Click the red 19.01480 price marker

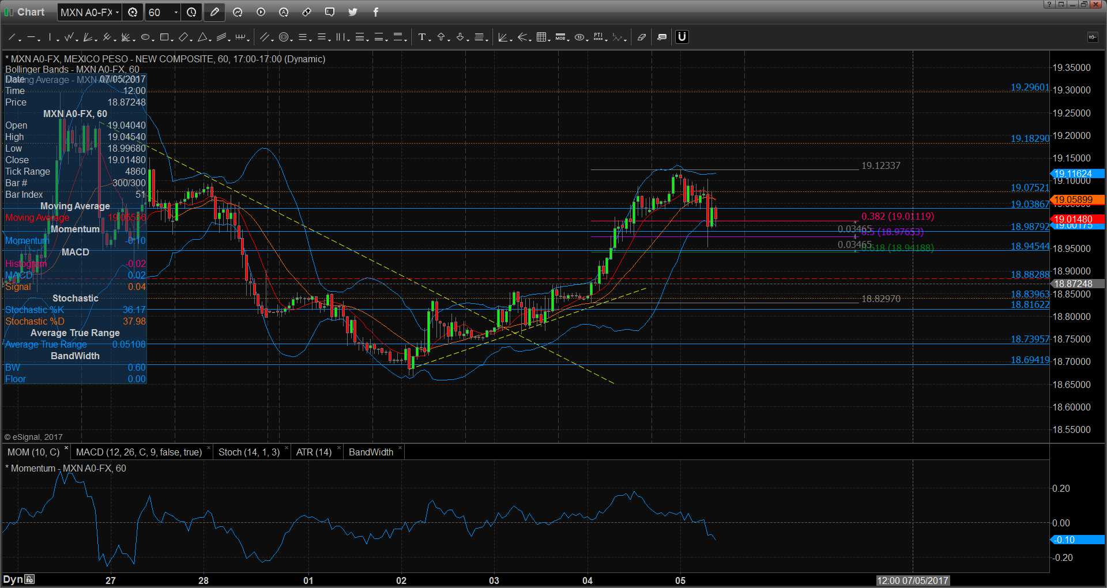tap(1077, 219)
